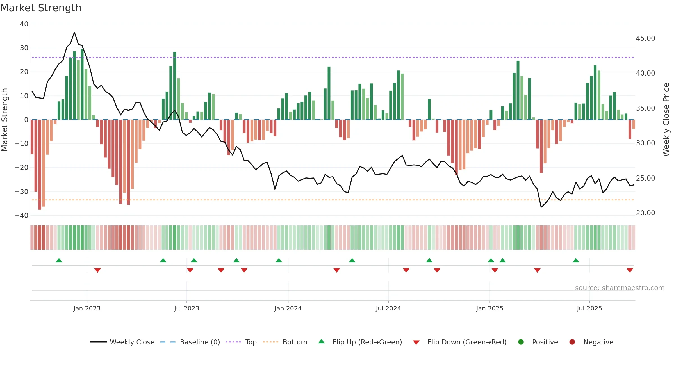Toggle the Baseline (0) legend entry

pyautogui.click(x=190, y=342)
